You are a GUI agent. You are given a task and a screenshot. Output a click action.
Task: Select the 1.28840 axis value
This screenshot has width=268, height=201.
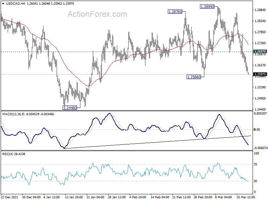point(260,10)
